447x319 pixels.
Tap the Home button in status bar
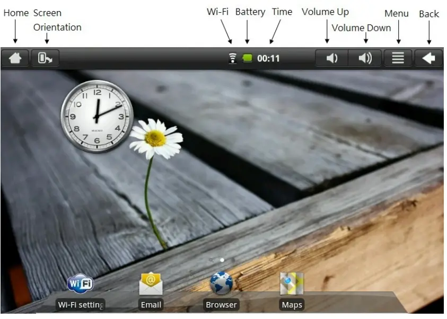coord(15,58)
